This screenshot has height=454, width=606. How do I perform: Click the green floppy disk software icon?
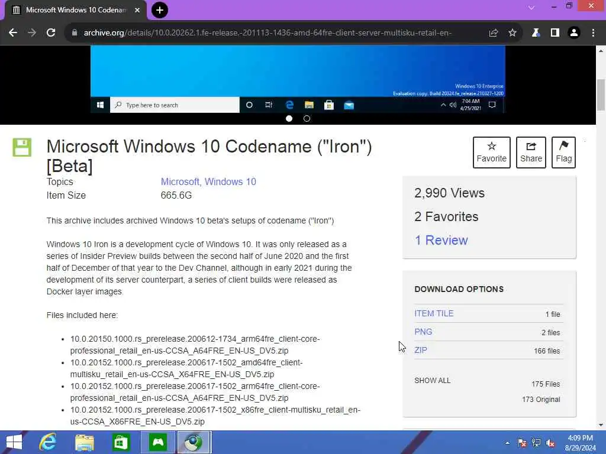(22, 147)
